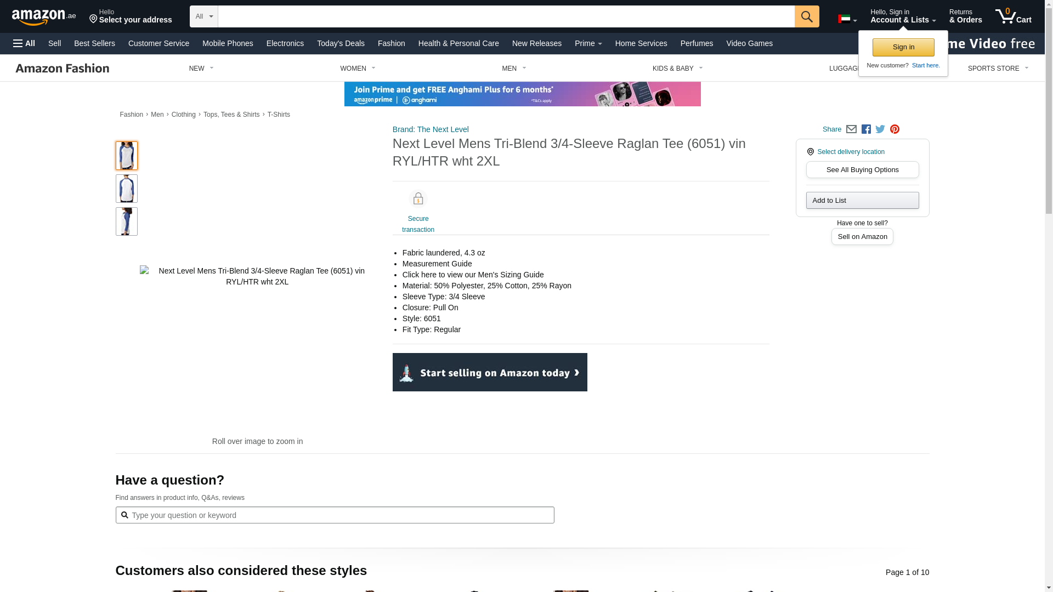This screenshot has height=592, width=1053.
Task: Click Start selling on Amazon banner
Action: tap(490, 372)
